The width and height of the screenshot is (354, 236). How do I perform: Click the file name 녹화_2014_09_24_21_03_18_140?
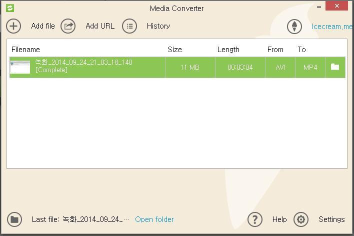click(84, 62)
